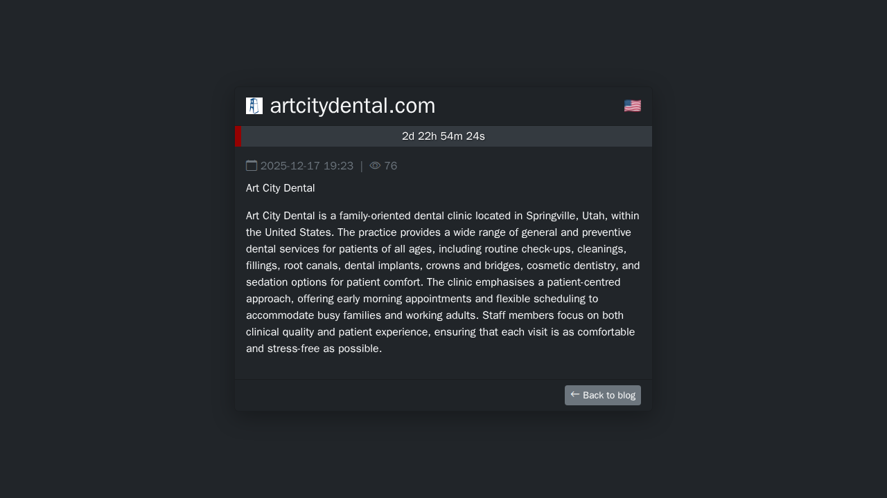Click the publish date 2025-12-17 19:23
The image size is (887, 498).
click(x=307, y=166)
